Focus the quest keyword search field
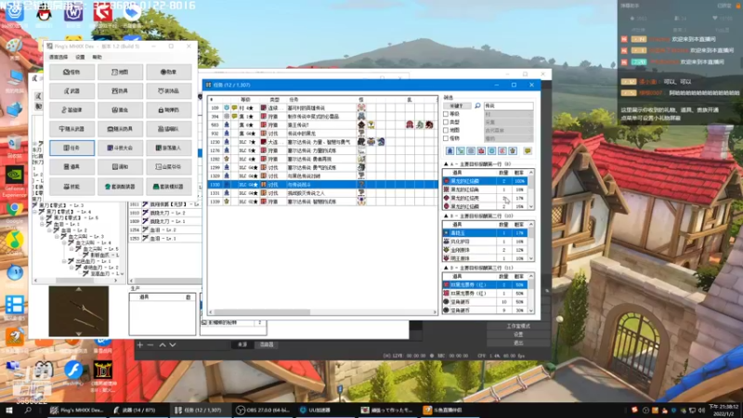 point(508,106)
